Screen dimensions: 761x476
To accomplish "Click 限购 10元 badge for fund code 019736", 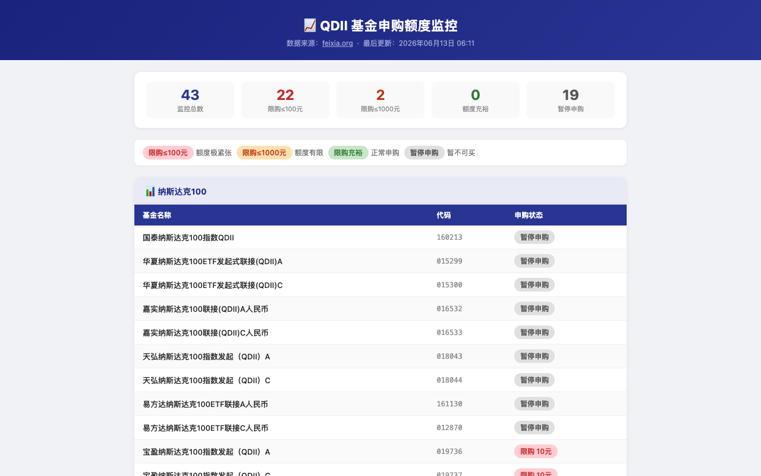I will (x=536, y=452).
